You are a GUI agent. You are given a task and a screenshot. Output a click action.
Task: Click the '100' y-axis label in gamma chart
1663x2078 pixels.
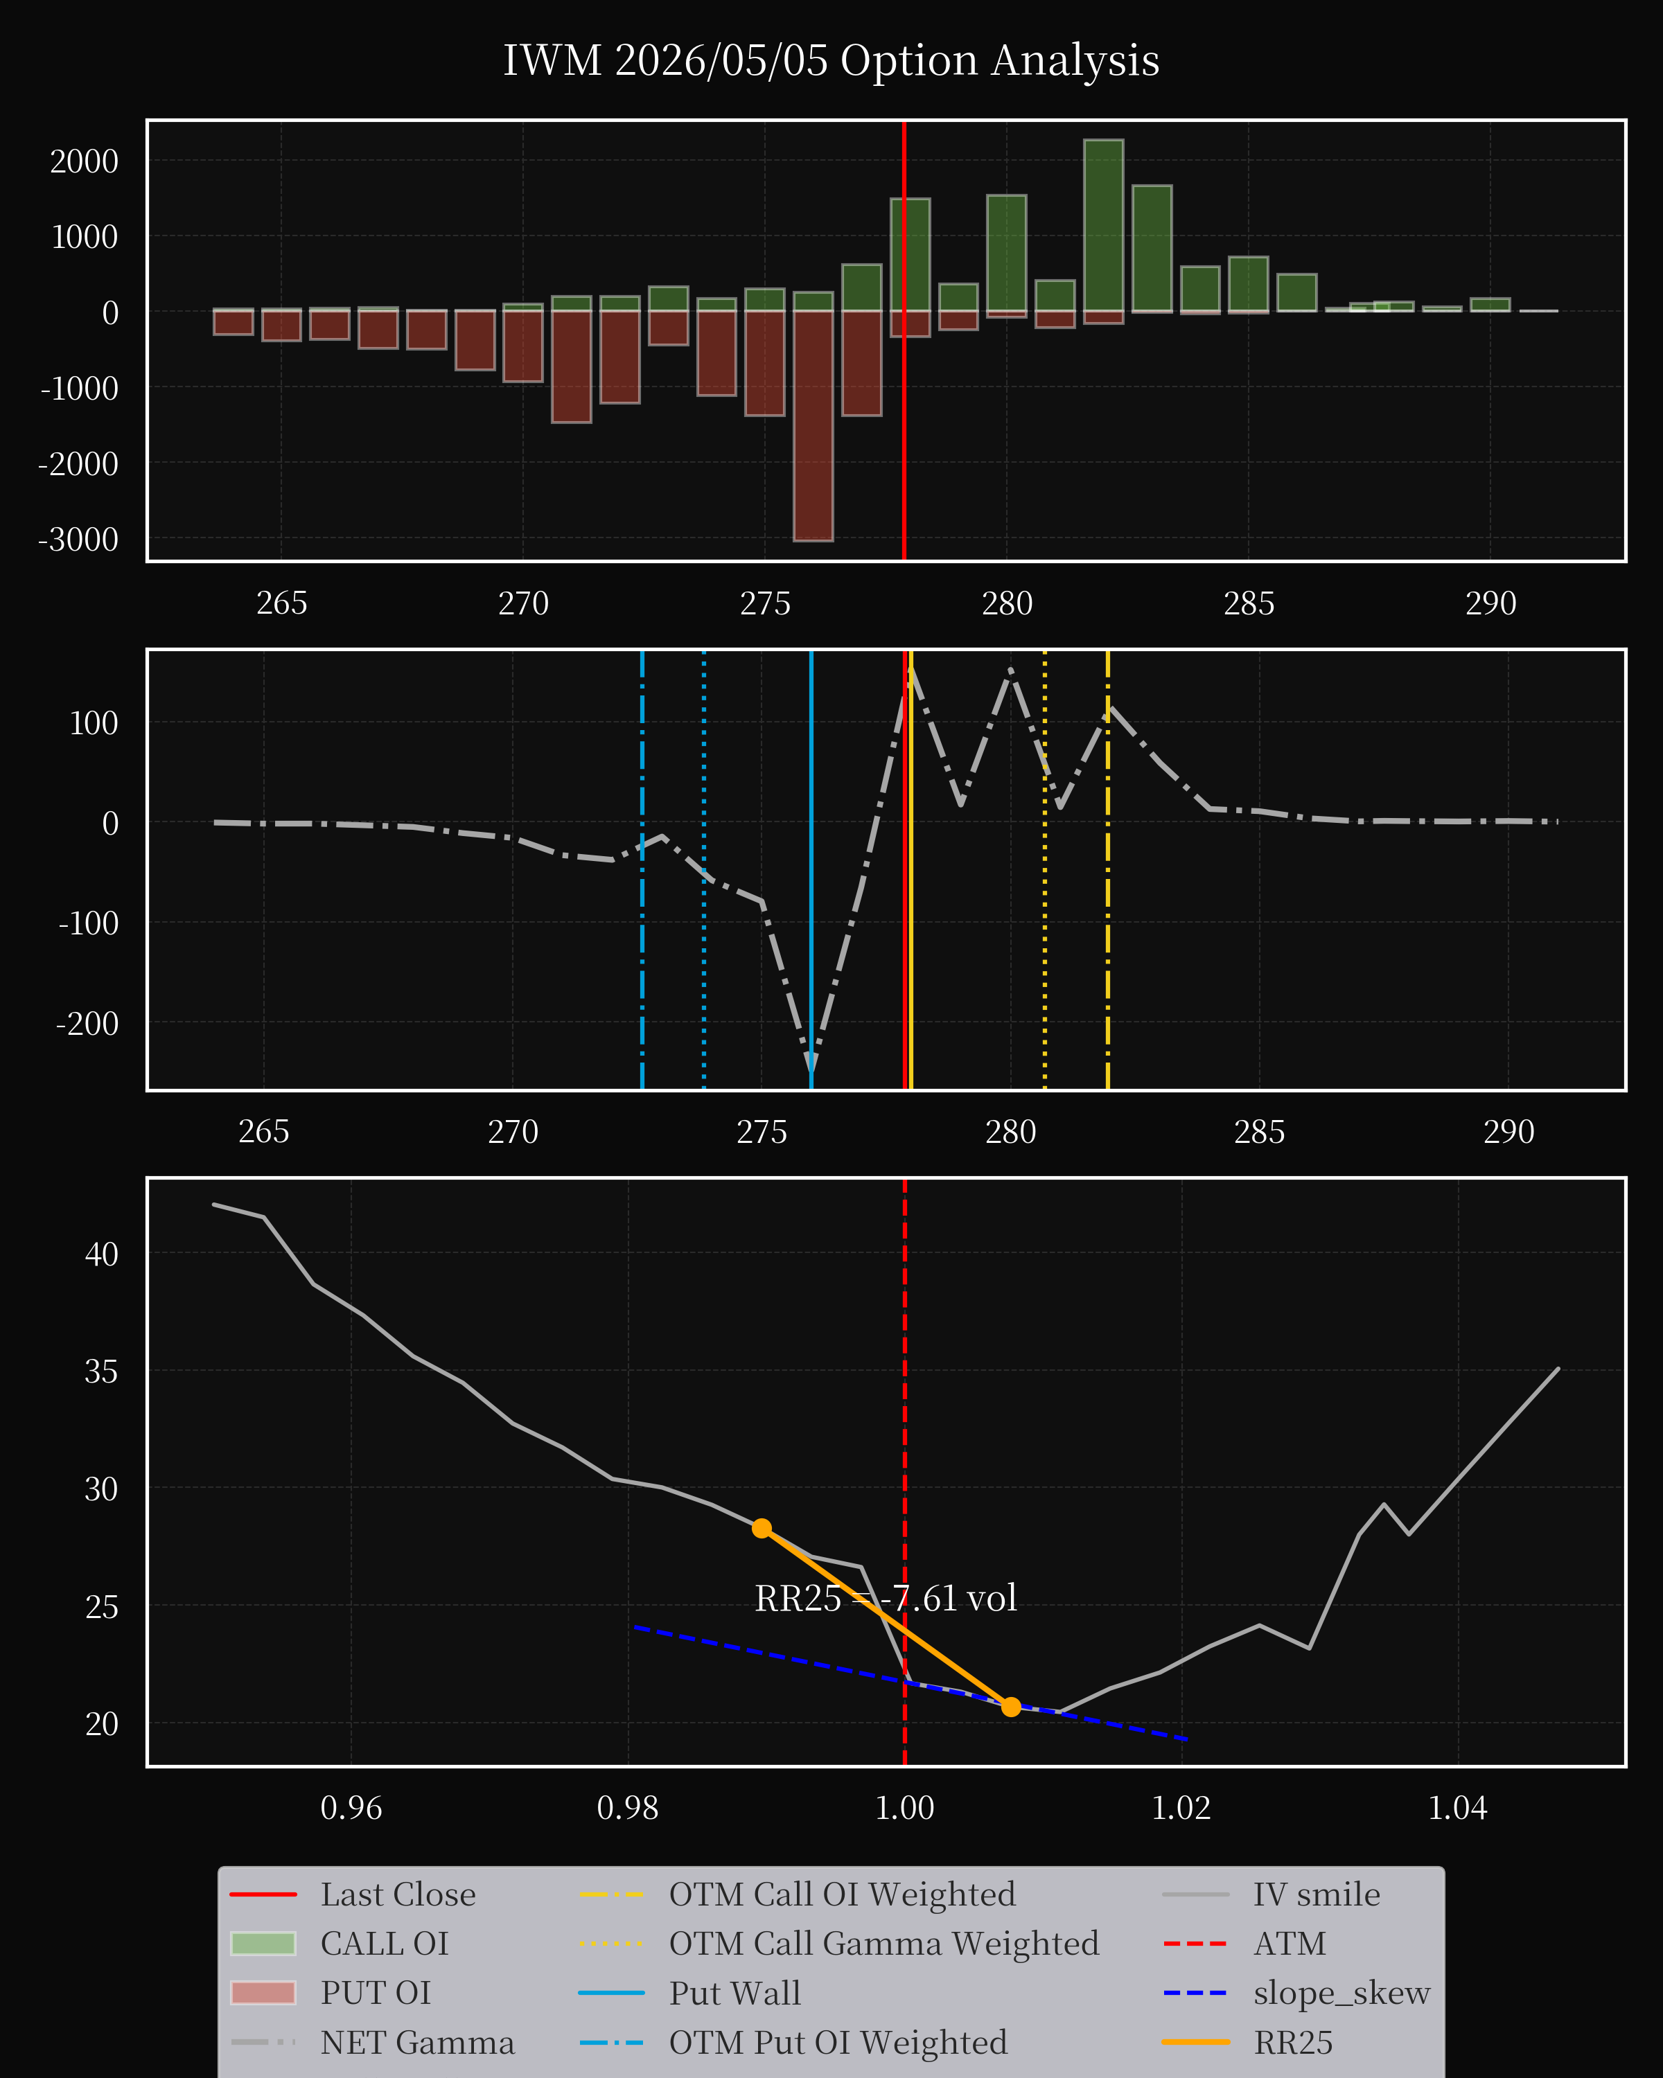pos(94,722)
